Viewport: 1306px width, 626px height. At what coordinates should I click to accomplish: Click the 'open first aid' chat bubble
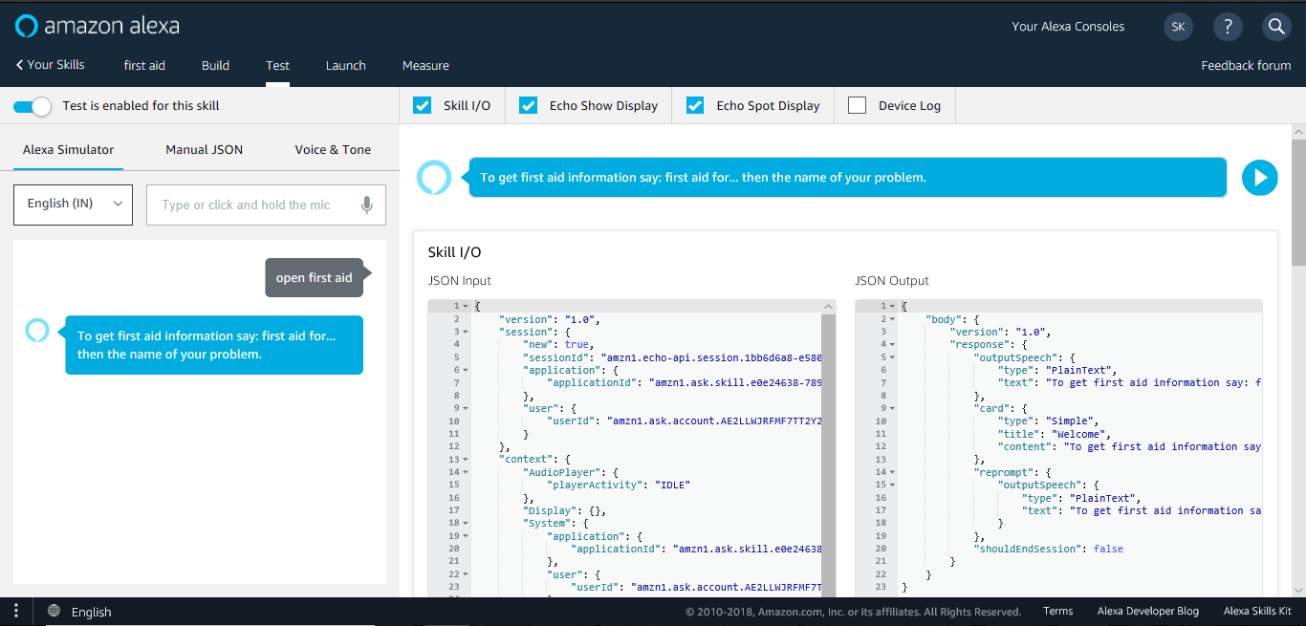pyautogui.click(x=315, y=278)
